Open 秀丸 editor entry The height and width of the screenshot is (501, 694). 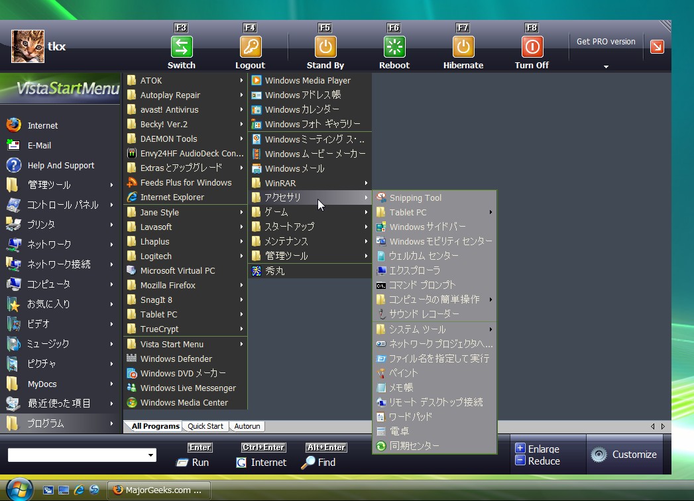tap(310, 271)
